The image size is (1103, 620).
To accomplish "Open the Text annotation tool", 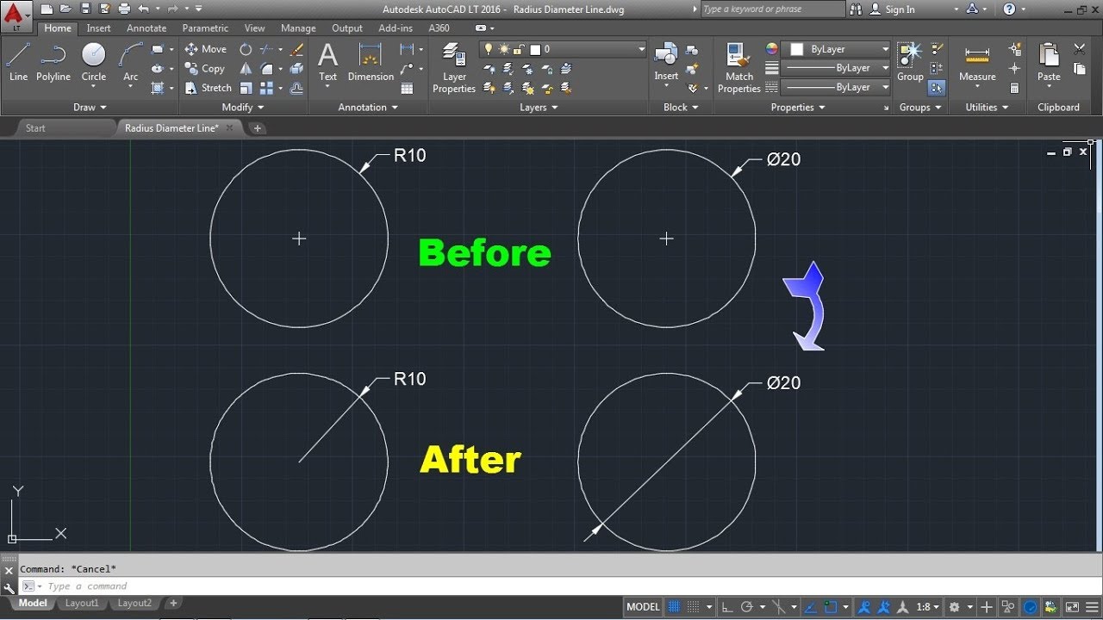I will pyautogui.click(x=328, y=63).
